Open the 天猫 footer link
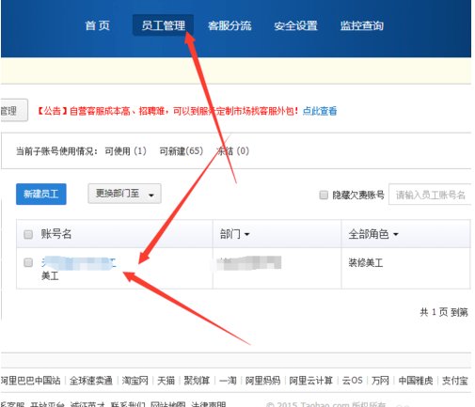475x407 pixels. coord(166,381)
